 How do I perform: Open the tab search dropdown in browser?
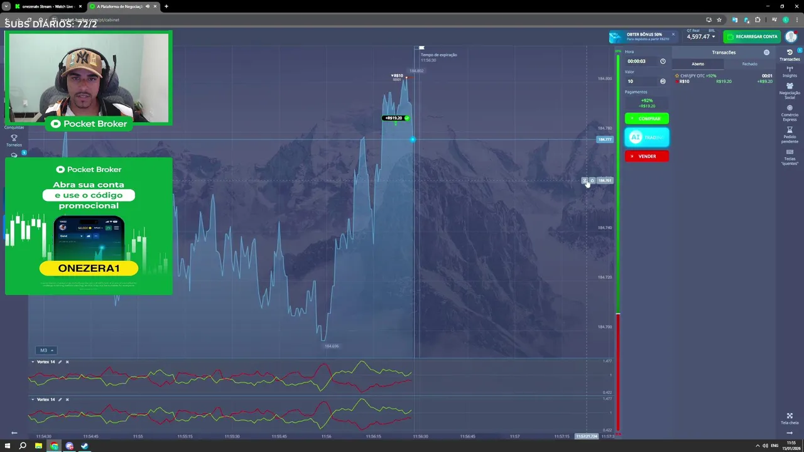point(6,6)
